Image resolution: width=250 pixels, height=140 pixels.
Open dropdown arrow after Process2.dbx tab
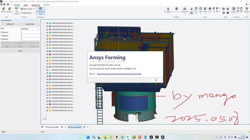tap(87, 127)
